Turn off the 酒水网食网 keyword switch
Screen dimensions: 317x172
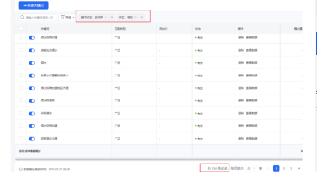[x=32, y=101]
